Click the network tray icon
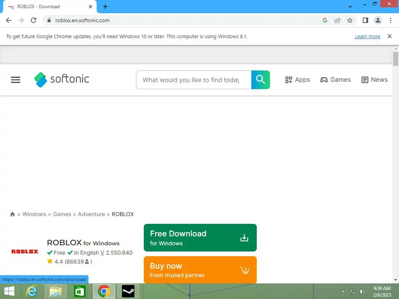Image resolution: width=399 pixels, height=299 pixels. pos(353,291)
